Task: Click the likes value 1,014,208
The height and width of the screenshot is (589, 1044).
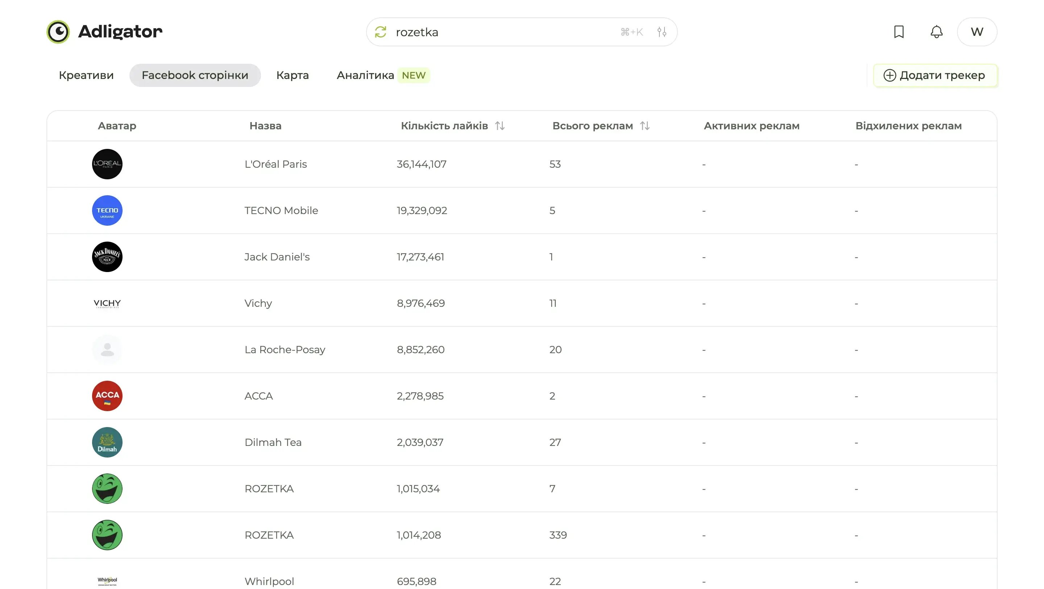Action: [x=419, y=535]
